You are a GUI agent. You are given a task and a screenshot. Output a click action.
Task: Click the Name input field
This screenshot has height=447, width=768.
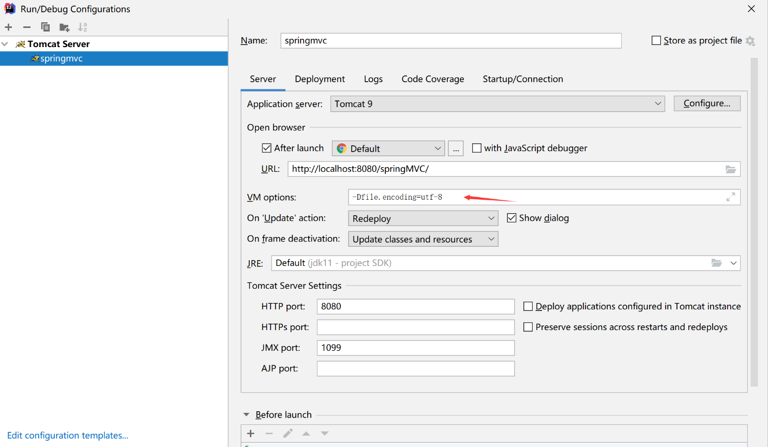(451, 41)
